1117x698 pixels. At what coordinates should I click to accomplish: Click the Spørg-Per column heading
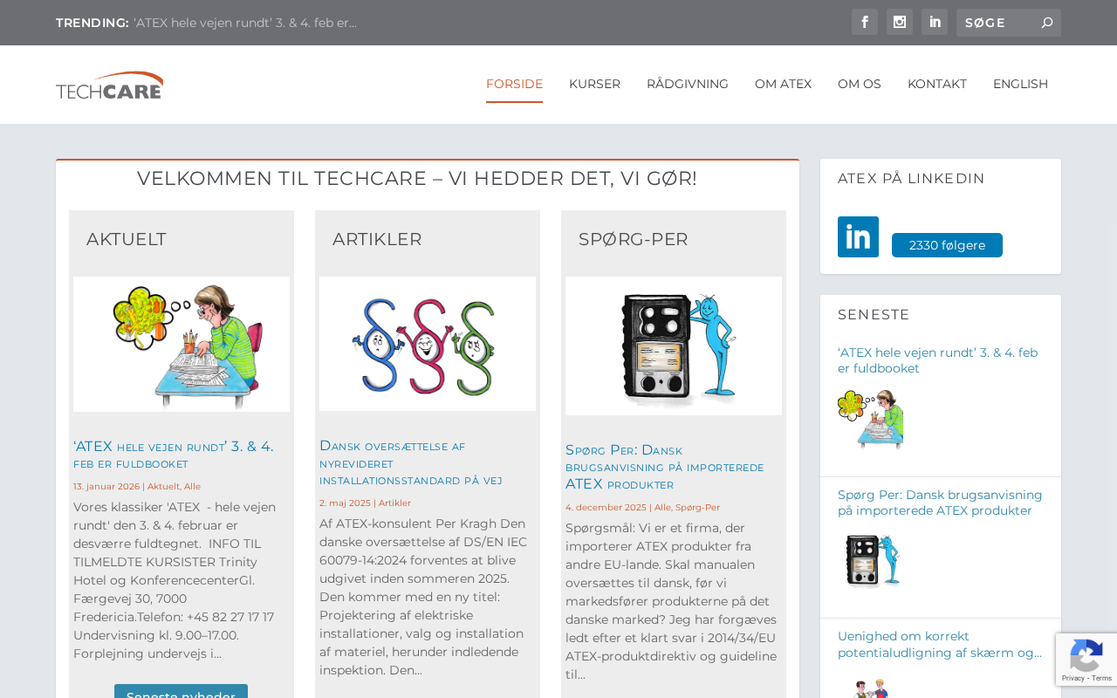[x=634, y=239]
